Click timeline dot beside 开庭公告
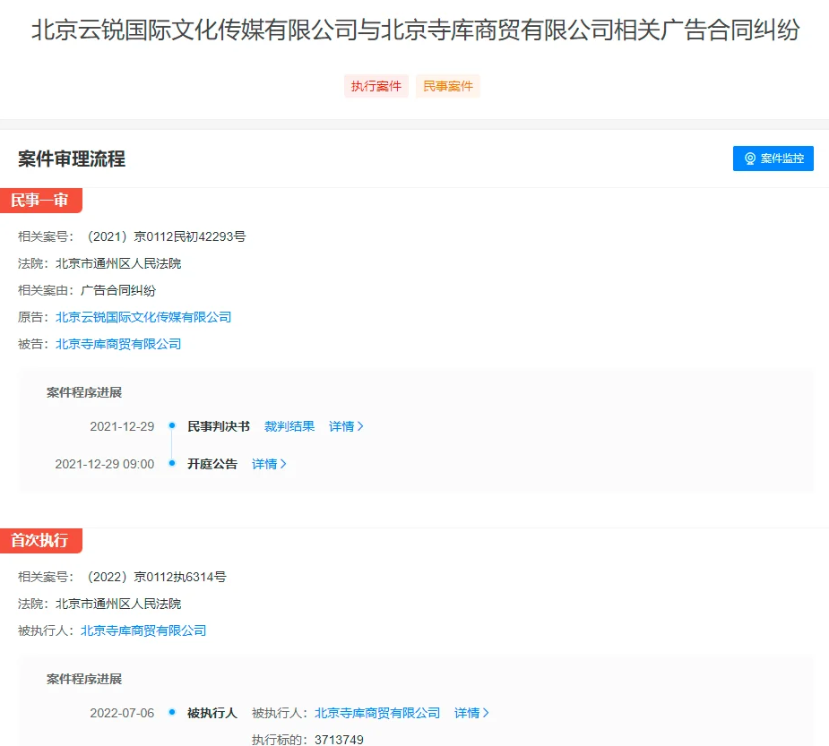Screen dimensions: 829x746 (171, 464)
